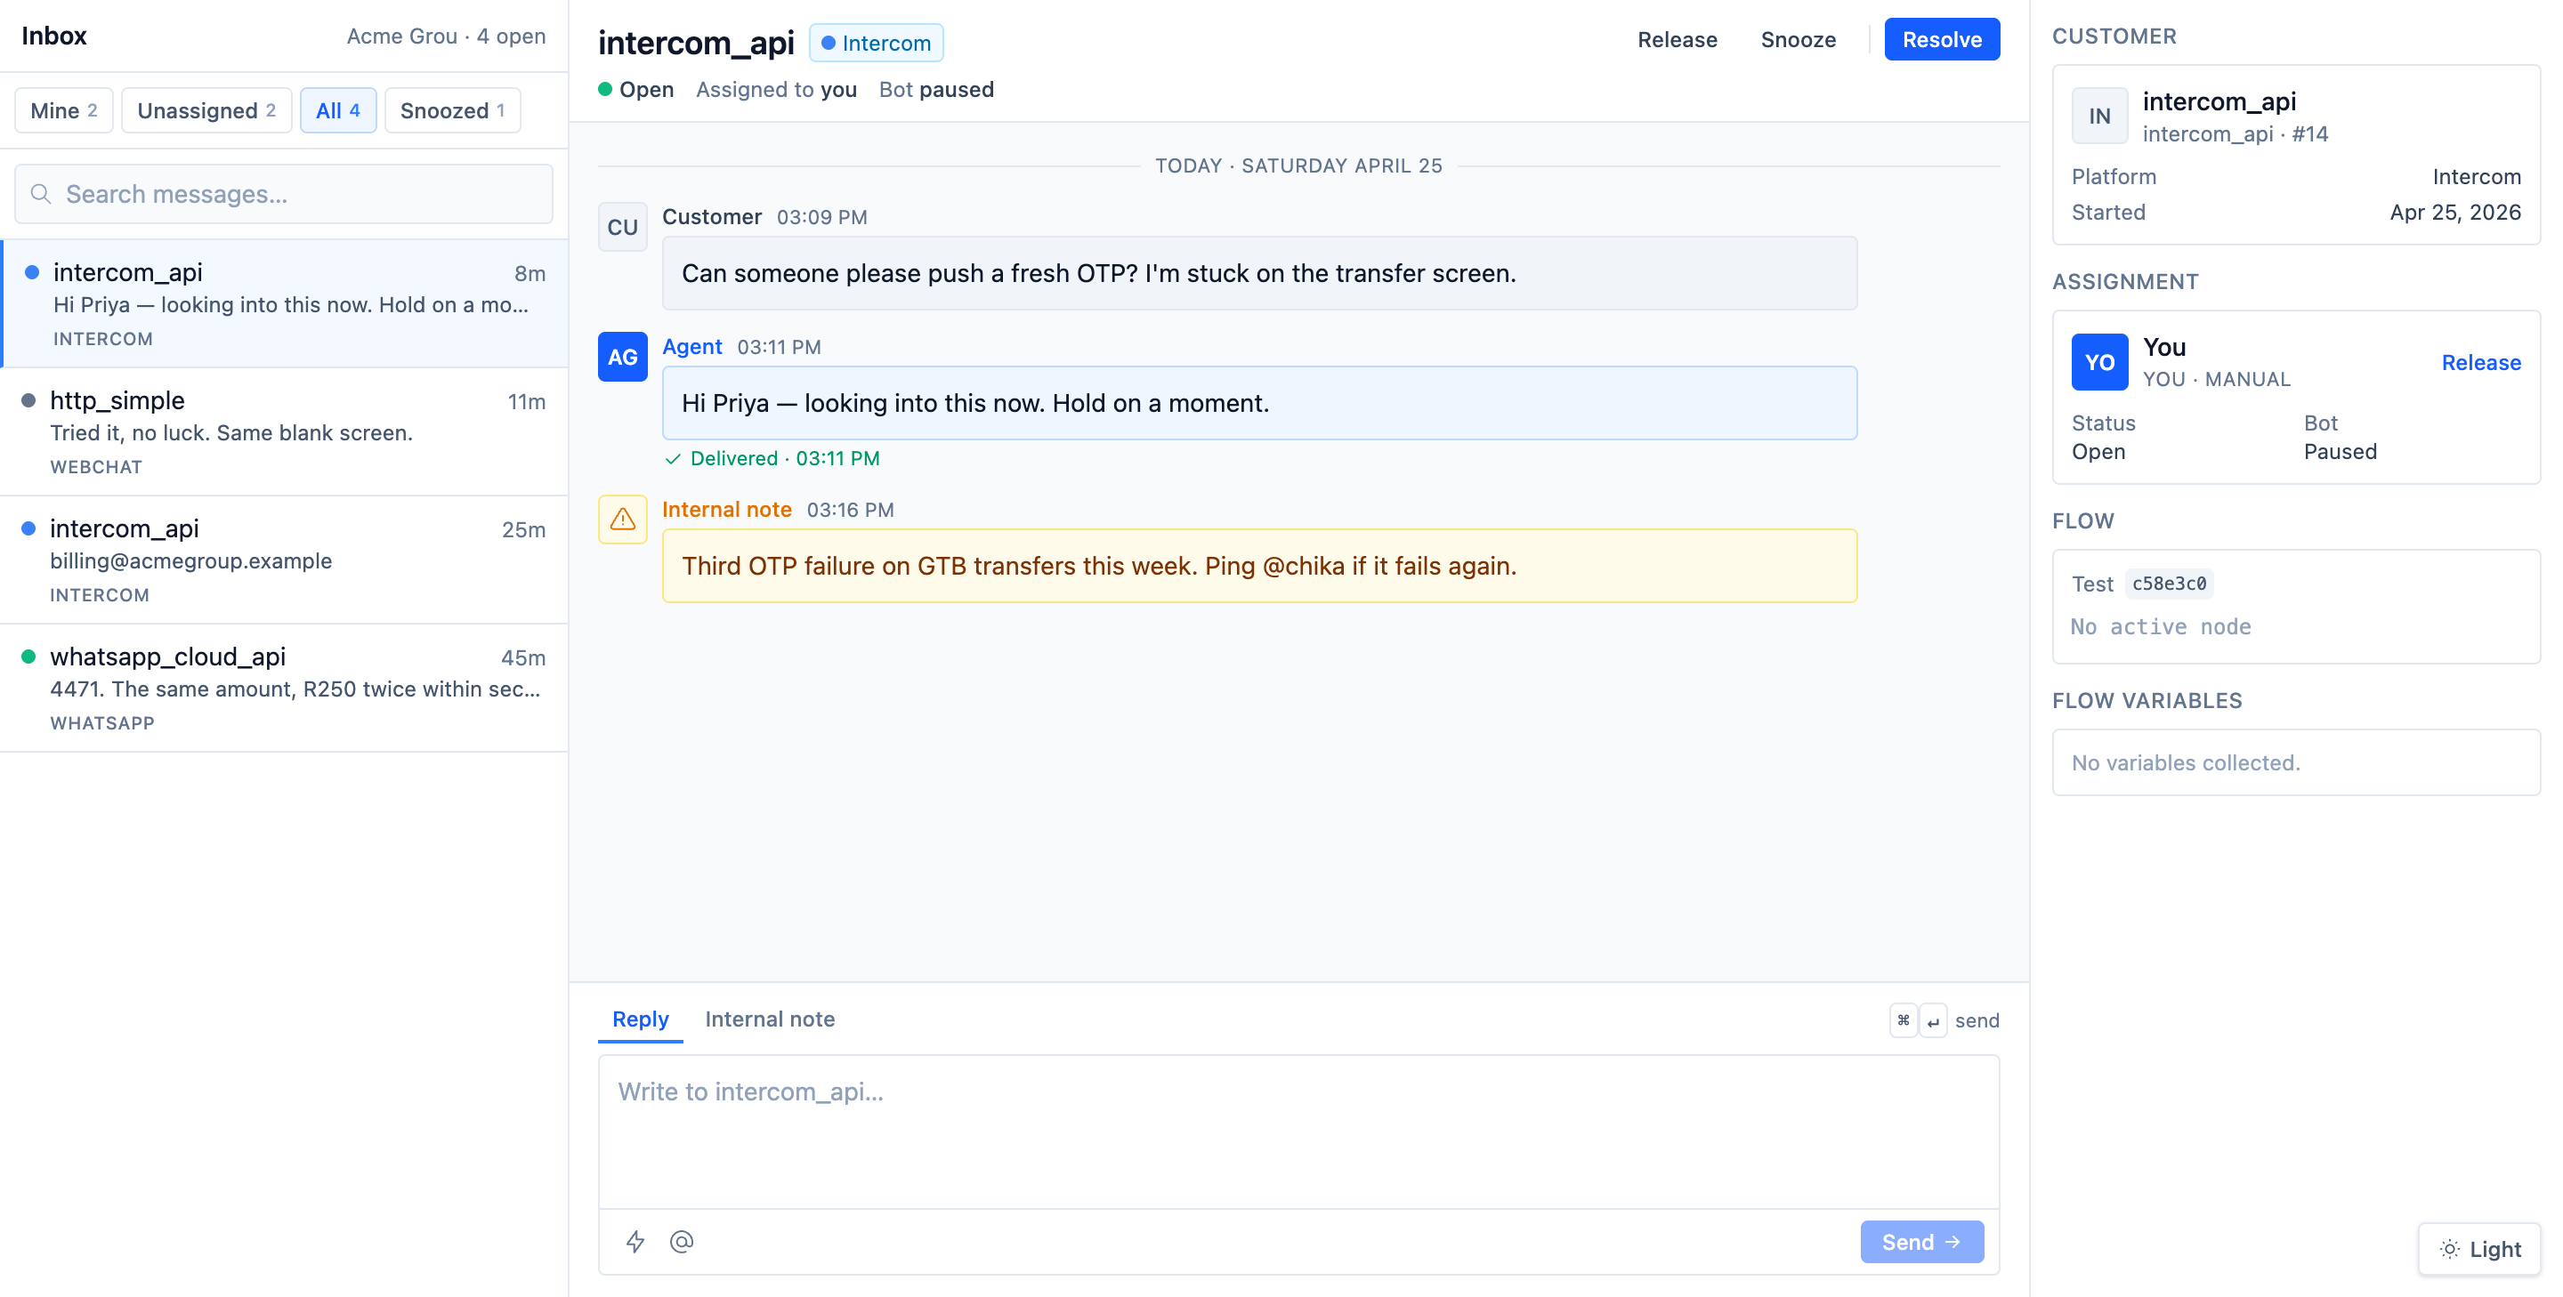Open the intercom_api billing@acmegroup.example conversation
Image resolution: width=2563 pixels, height=1297 pixels.
284,560
